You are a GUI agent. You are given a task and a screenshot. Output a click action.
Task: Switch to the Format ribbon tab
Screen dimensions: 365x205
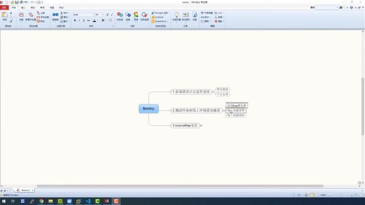pyautogui.click(x=33, y=7)
